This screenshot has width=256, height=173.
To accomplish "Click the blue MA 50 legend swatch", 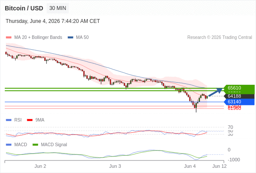I will point(70,38).
